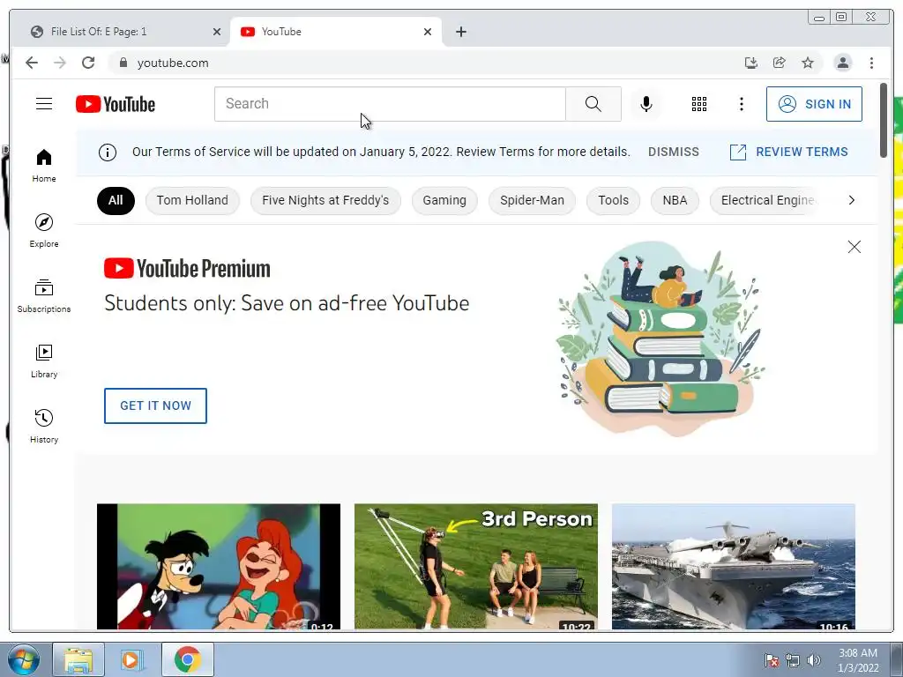Reload the page
Screen dimensions: 903x677
coord(88,63)
